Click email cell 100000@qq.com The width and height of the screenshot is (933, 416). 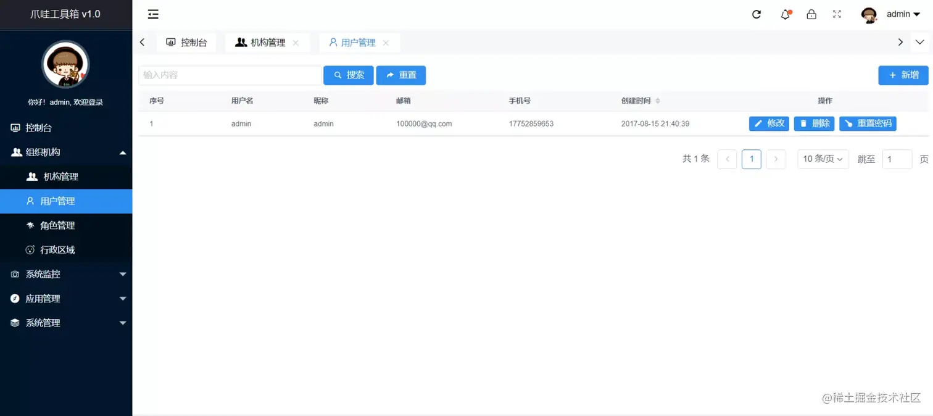(x=424, y=124)
